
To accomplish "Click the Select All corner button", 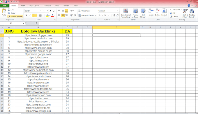I will coord(2,27).
